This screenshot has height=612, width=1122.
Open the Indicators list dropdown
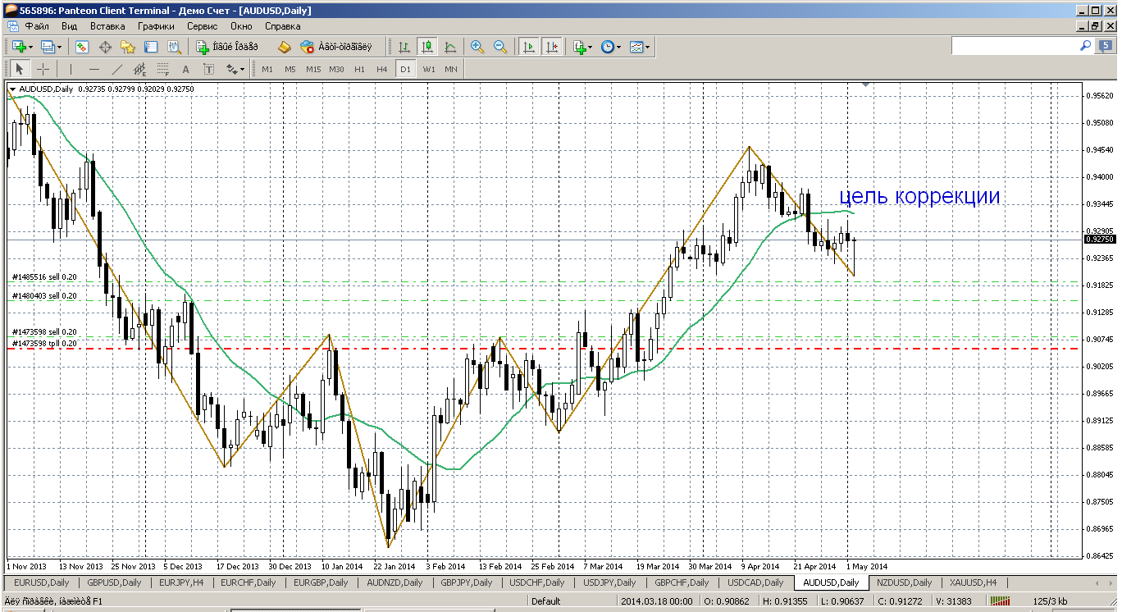pyautogui.click(x=582, y=47)
